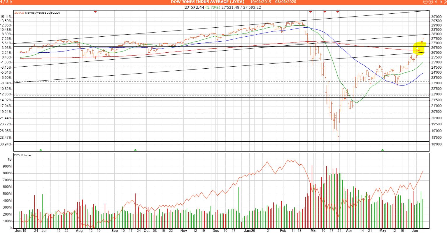
Task: Click red sell marker above March 10
Action: point(325,12)
